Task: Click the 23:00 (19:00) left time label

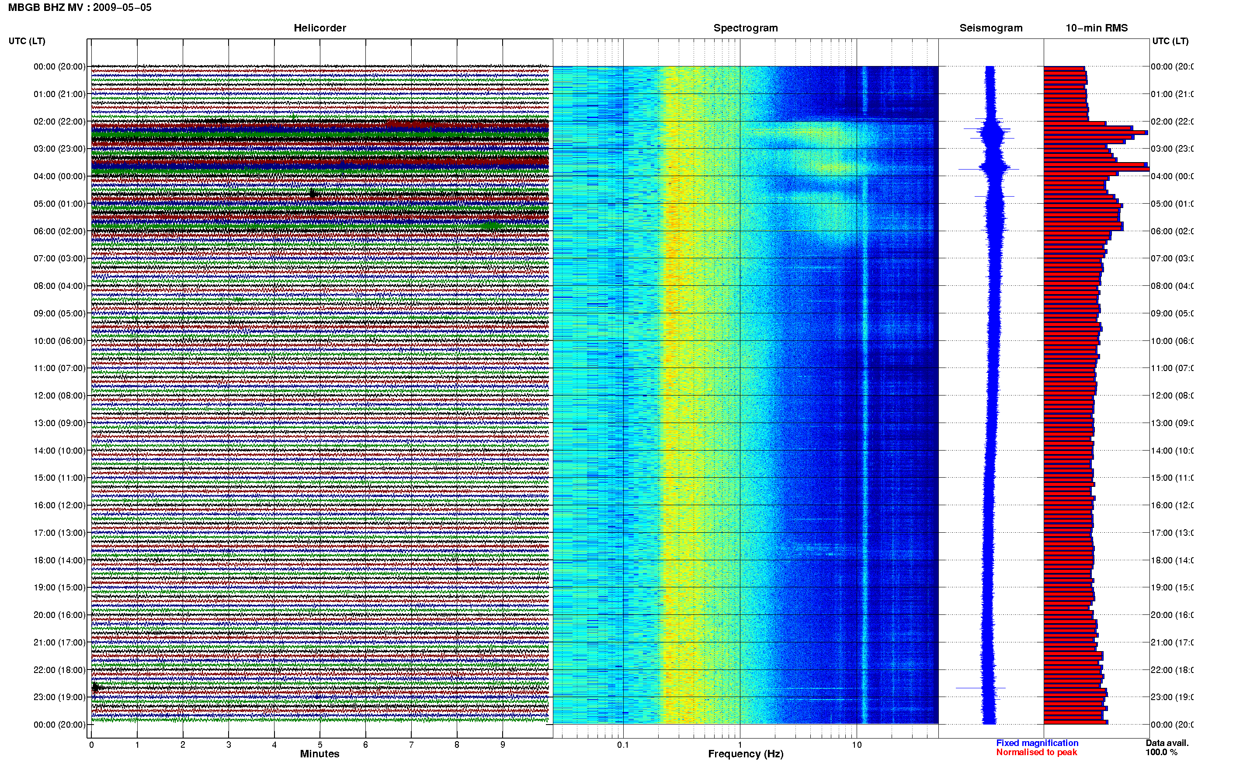Action: tap(59, 697)
